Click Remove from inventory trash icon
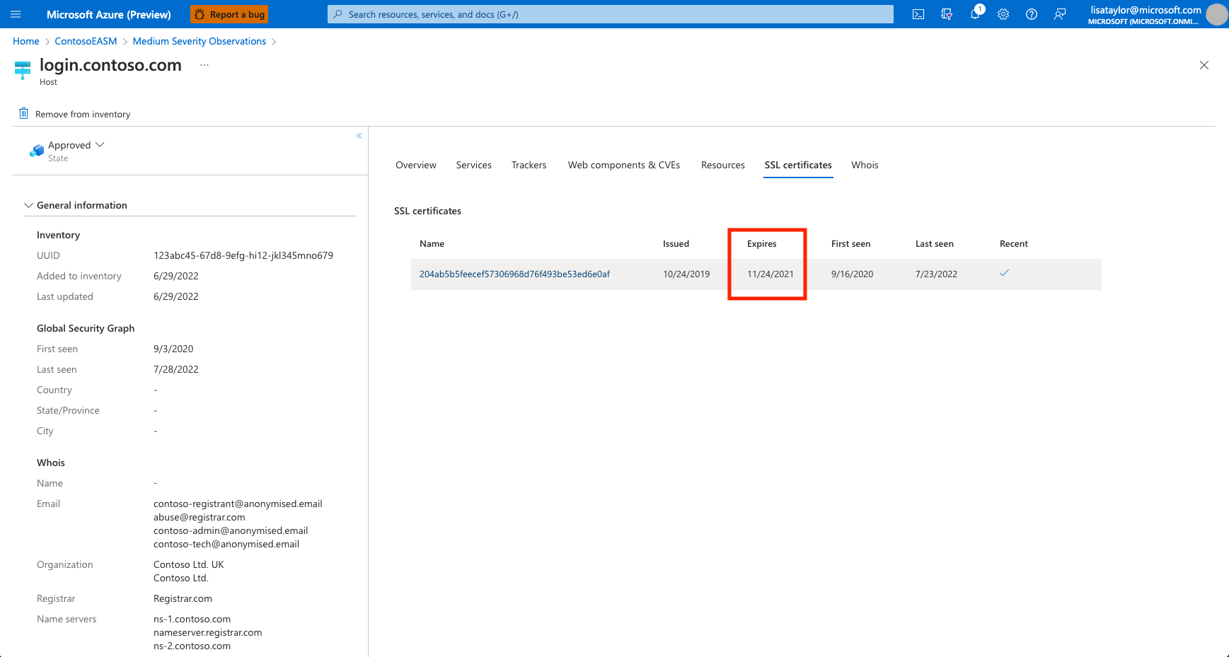This screenshot has width=1229, height=657. click(23, 113)
